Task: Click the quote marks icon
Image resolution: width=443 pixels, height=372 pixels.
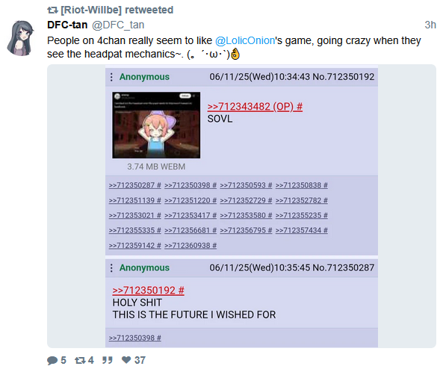Action: [107, 360]
